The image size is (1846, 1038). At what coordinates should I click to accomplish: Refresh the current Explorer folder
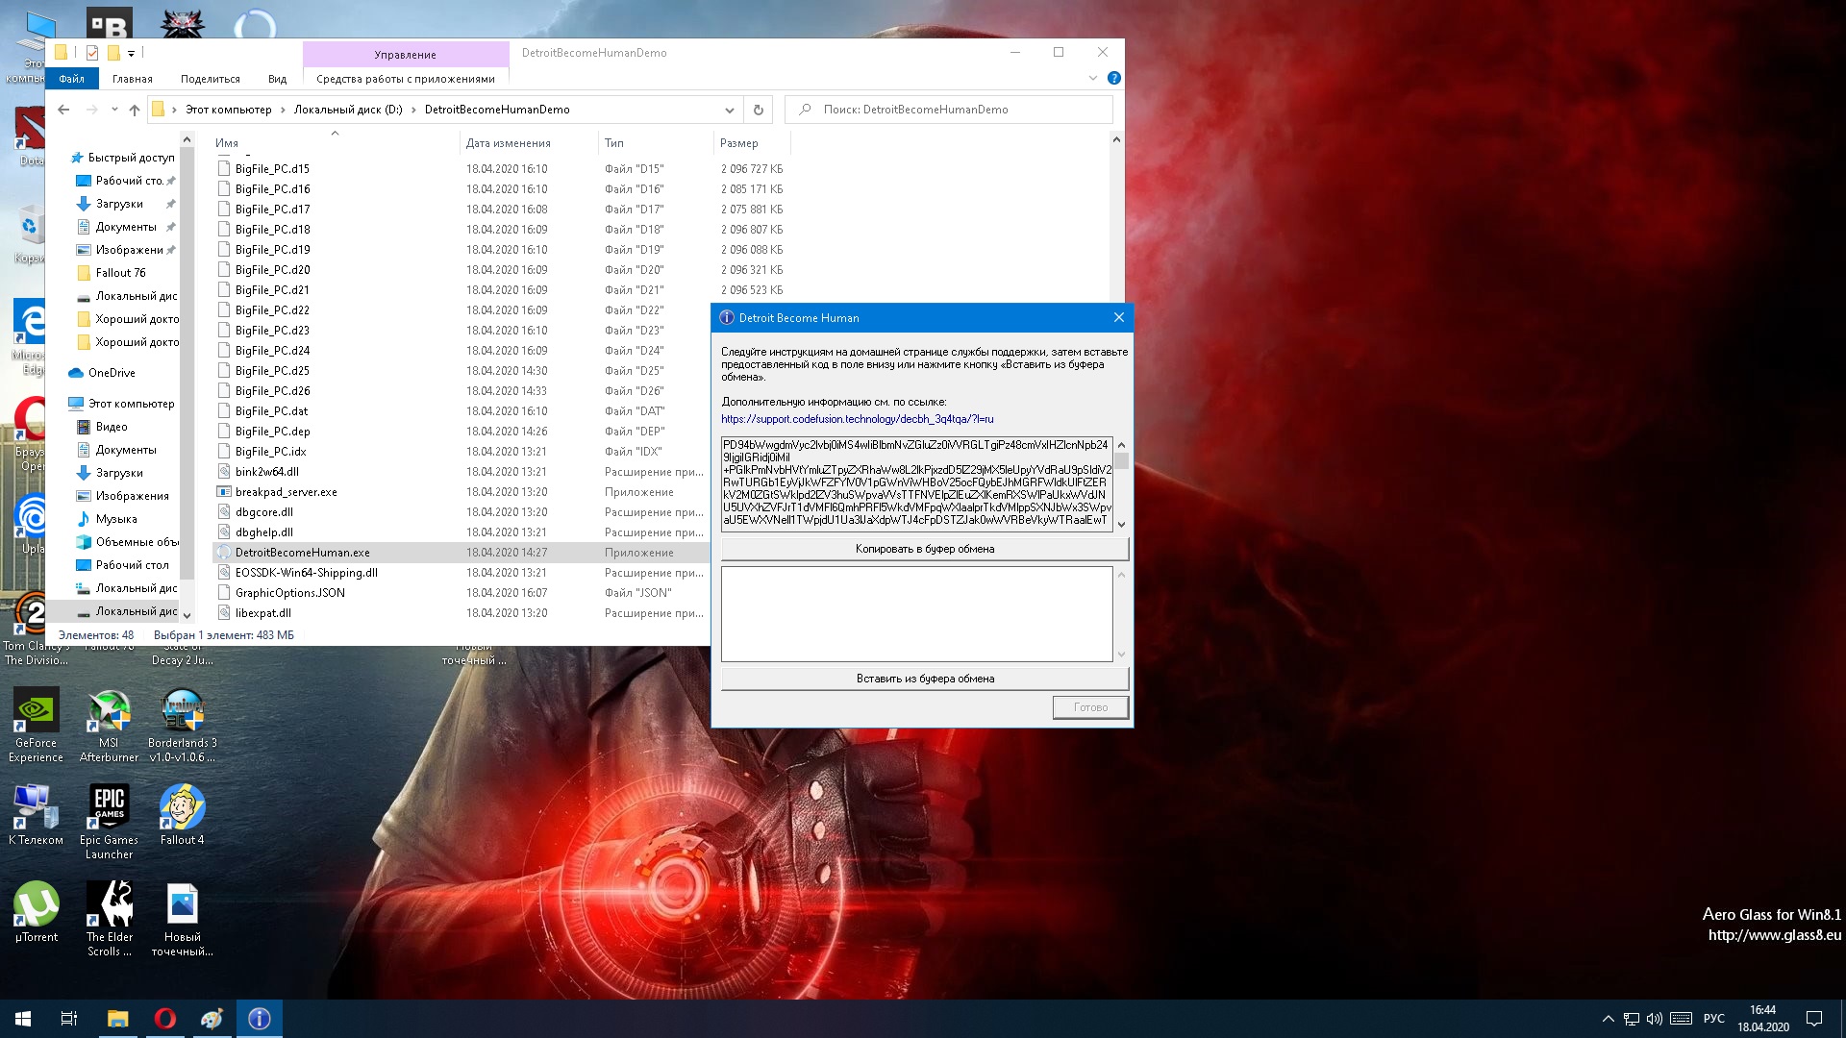click(x=758, y=110)
